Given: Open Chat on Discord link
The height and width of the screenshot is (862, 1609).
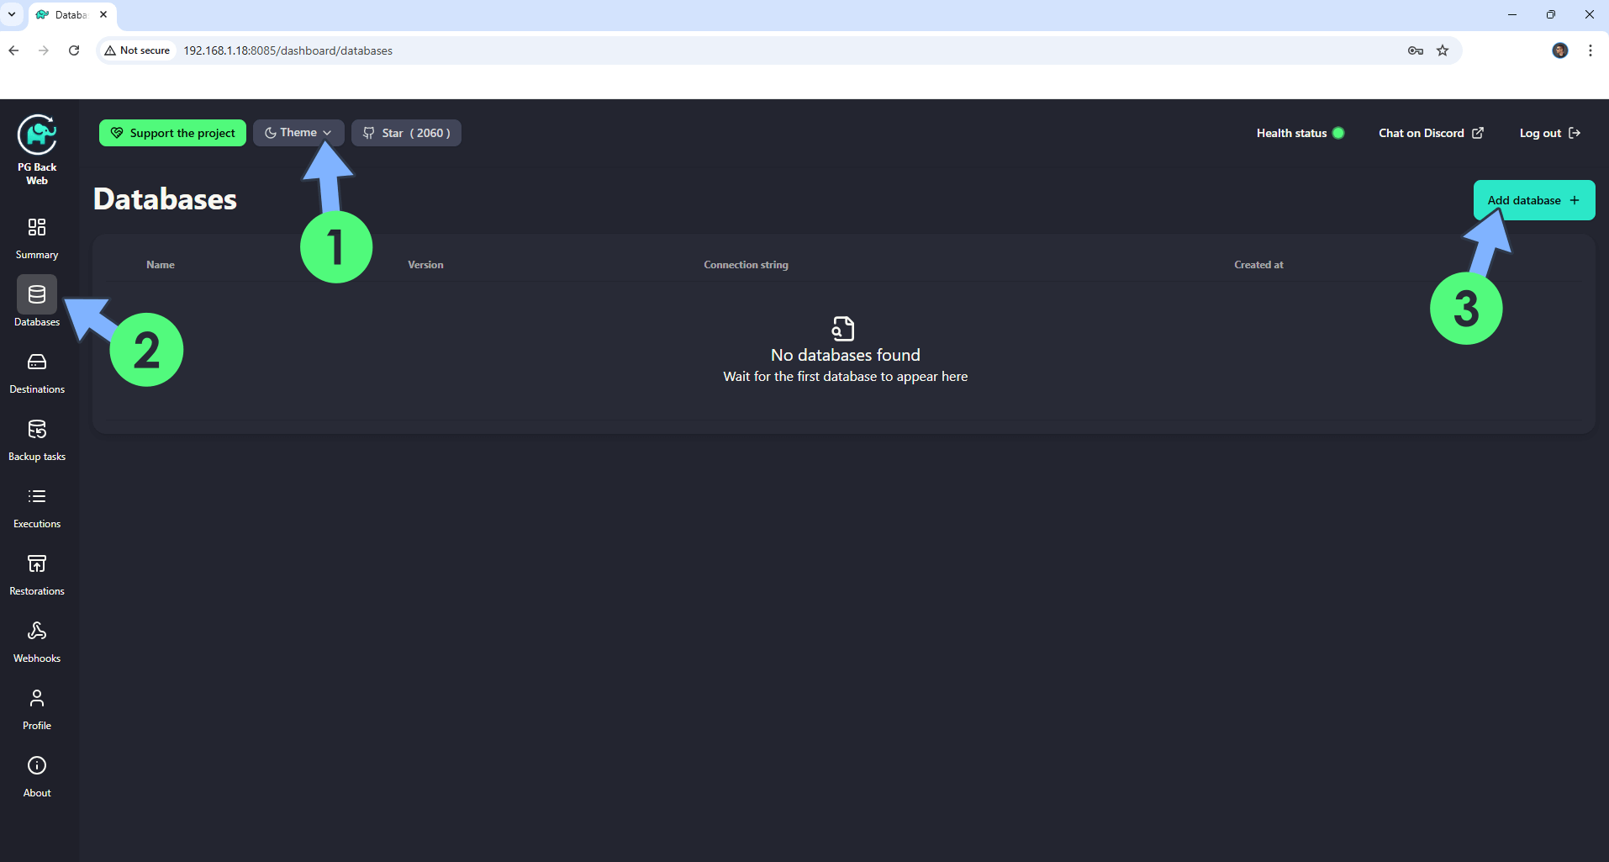Looking at the screenshot, I should [x=1431, y=133].
